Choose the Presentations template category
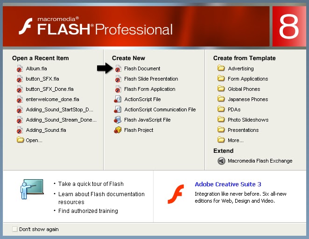This screenshot has height=239, width=309. pyautogui.click(x=243, y=130)
